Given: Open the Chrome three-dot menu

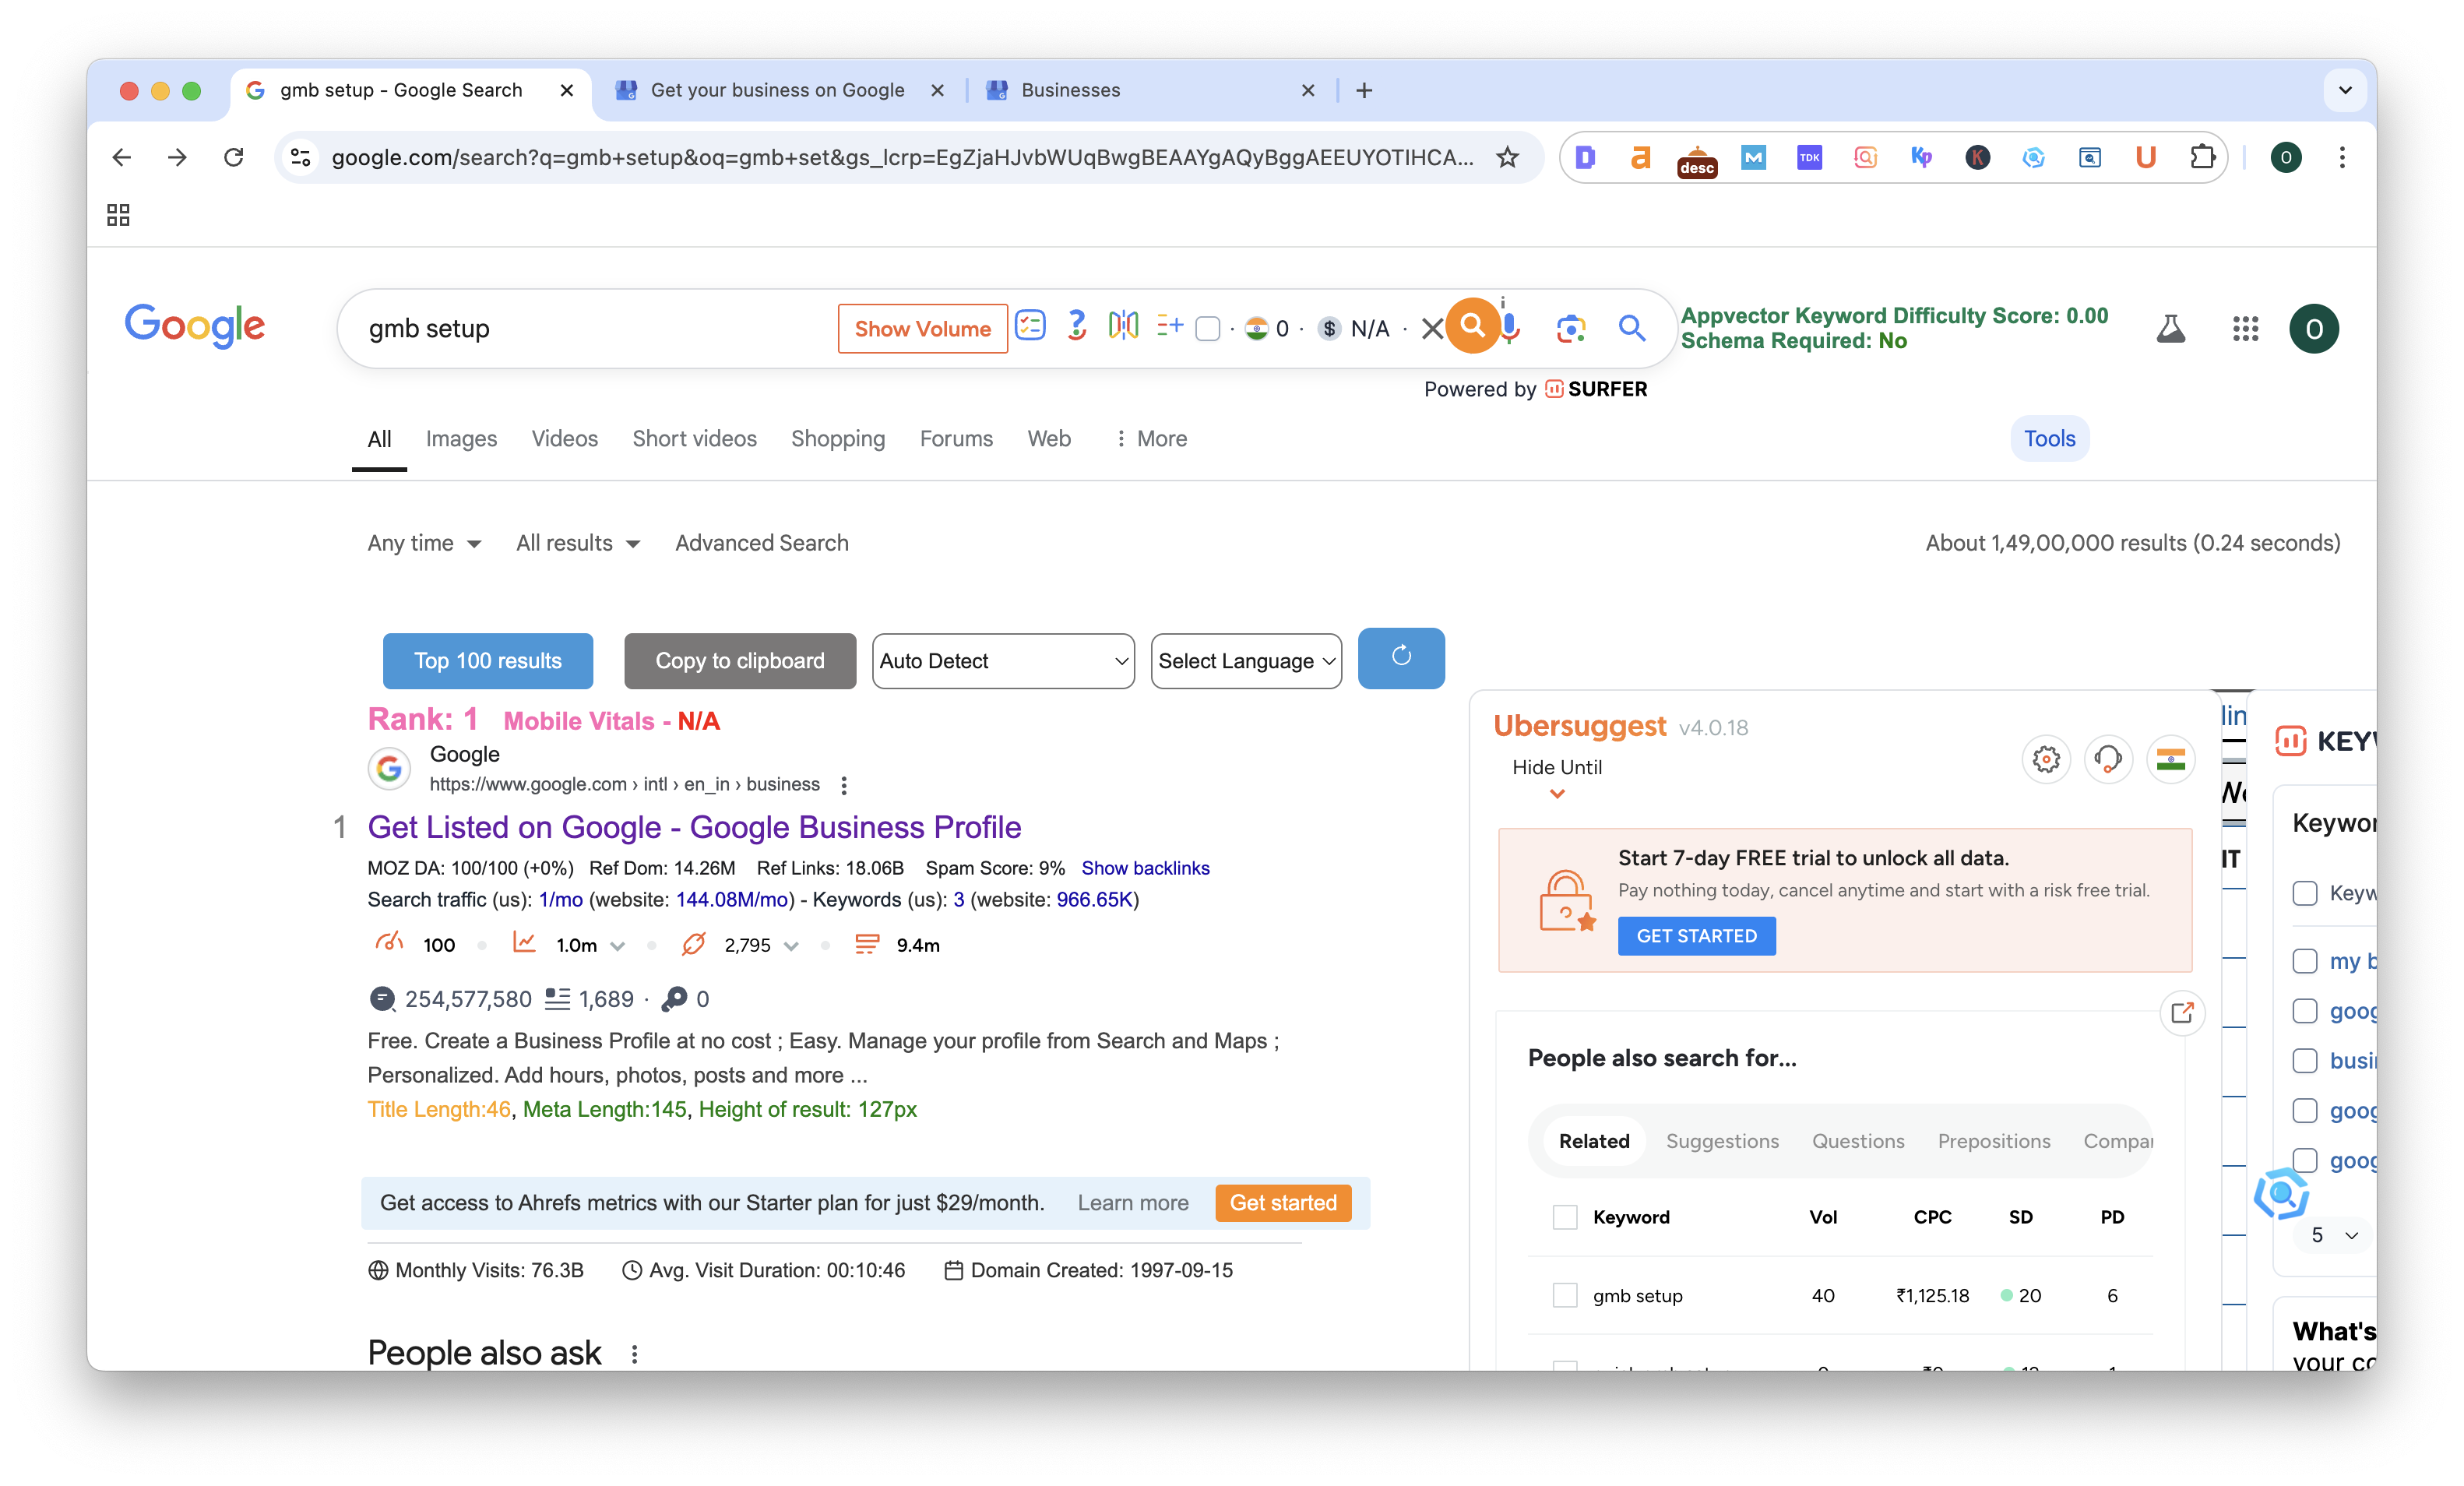Looking at the screenshot, I should pyautogui.click(x=2341, y=157).
